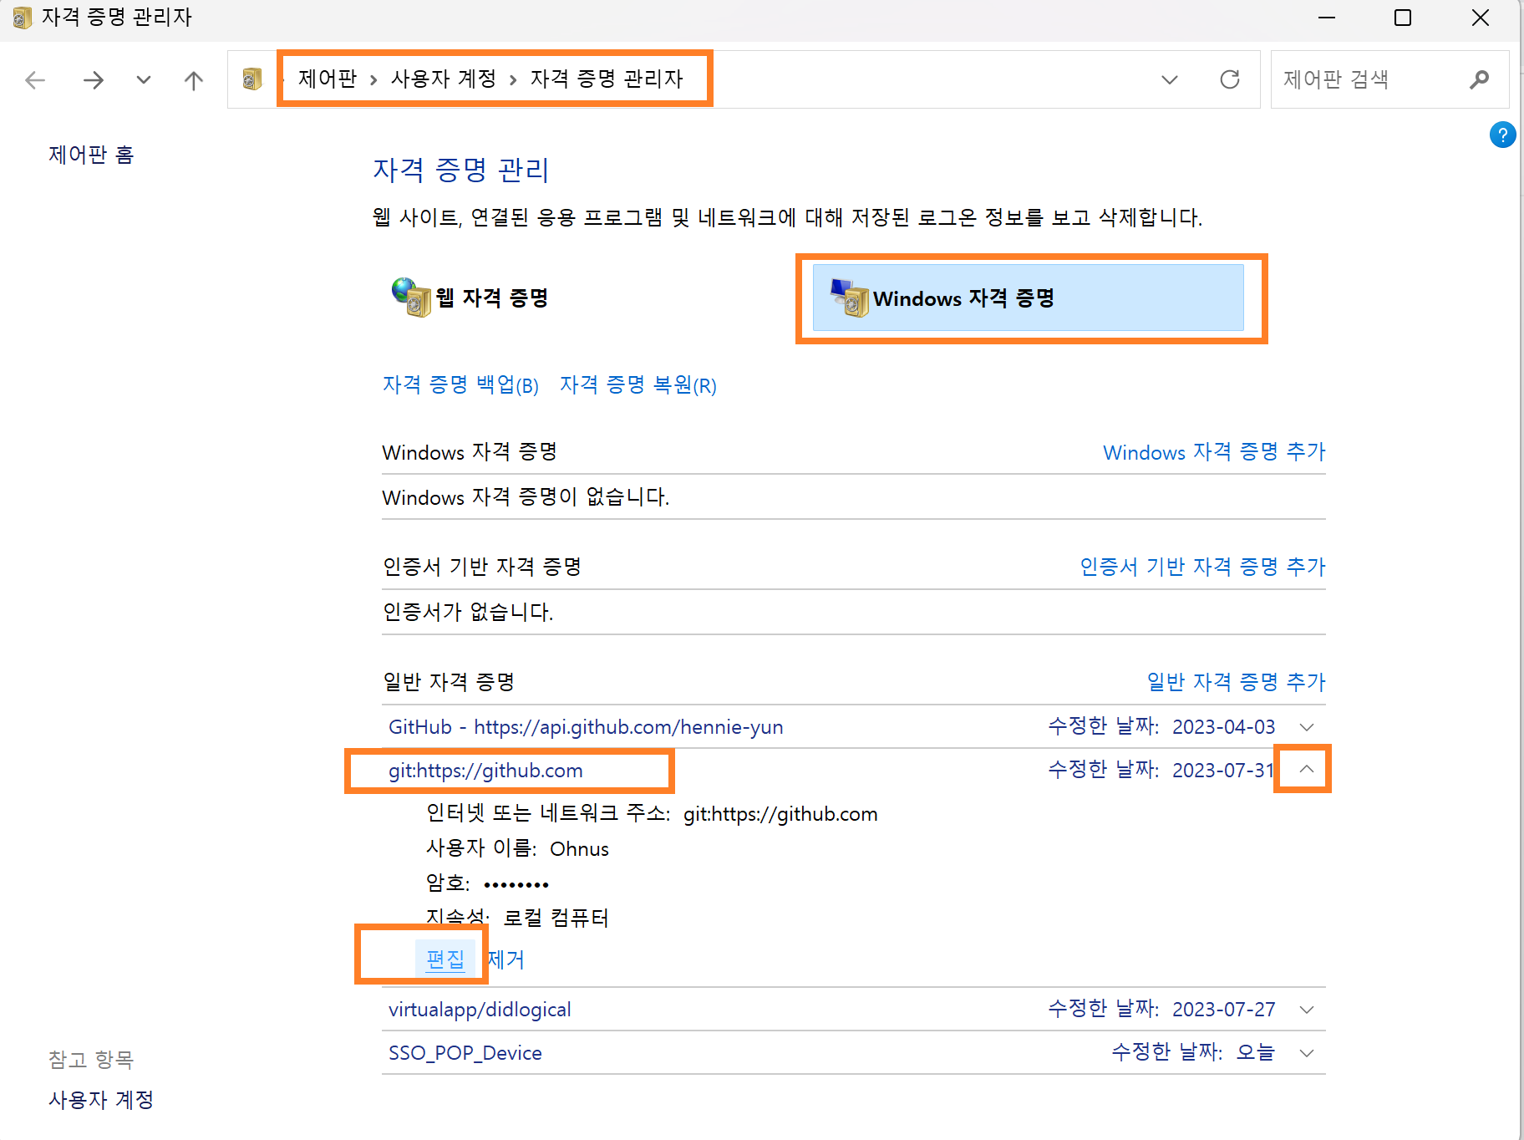
Task: Click 자격 증명 관리자 in the breadcrumb
Action: click(607, 79)
